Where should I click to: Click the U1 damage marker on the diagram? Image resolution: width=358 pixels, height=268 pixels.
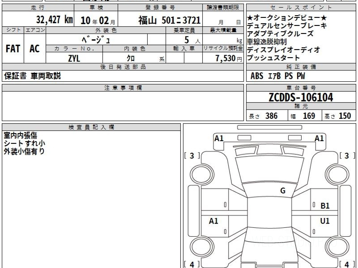325,221
